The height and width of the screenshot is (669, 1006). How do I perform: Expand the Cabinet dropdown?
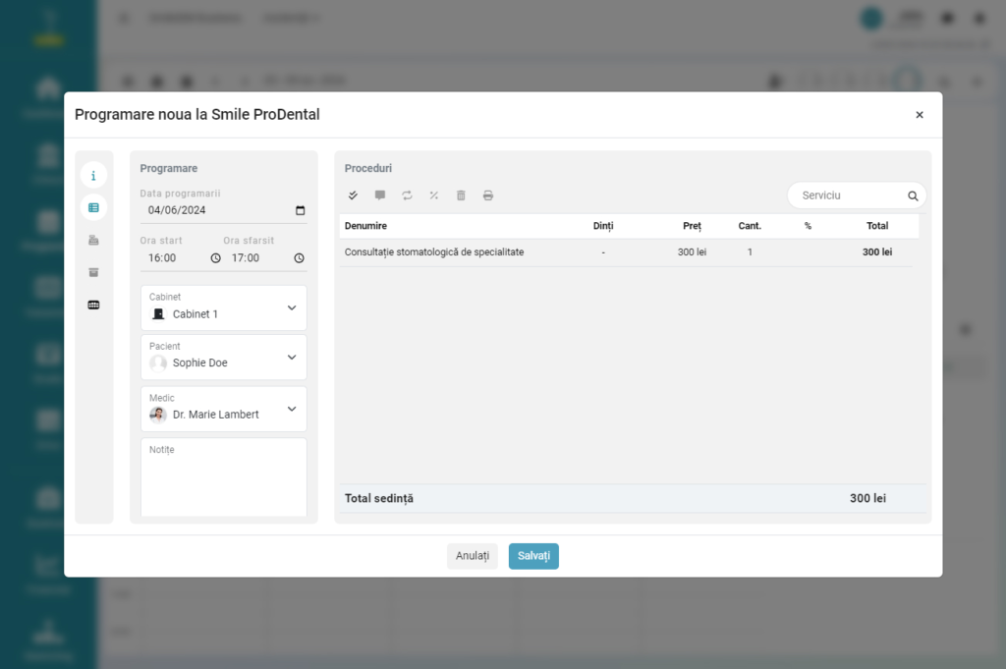pyautogui.click(x=291, y=307)
